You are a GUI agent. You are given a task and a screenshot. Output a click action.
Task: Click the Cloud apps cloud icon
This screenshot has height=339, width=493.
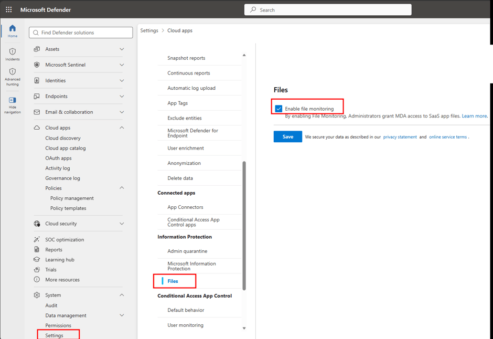pos(37,128)
